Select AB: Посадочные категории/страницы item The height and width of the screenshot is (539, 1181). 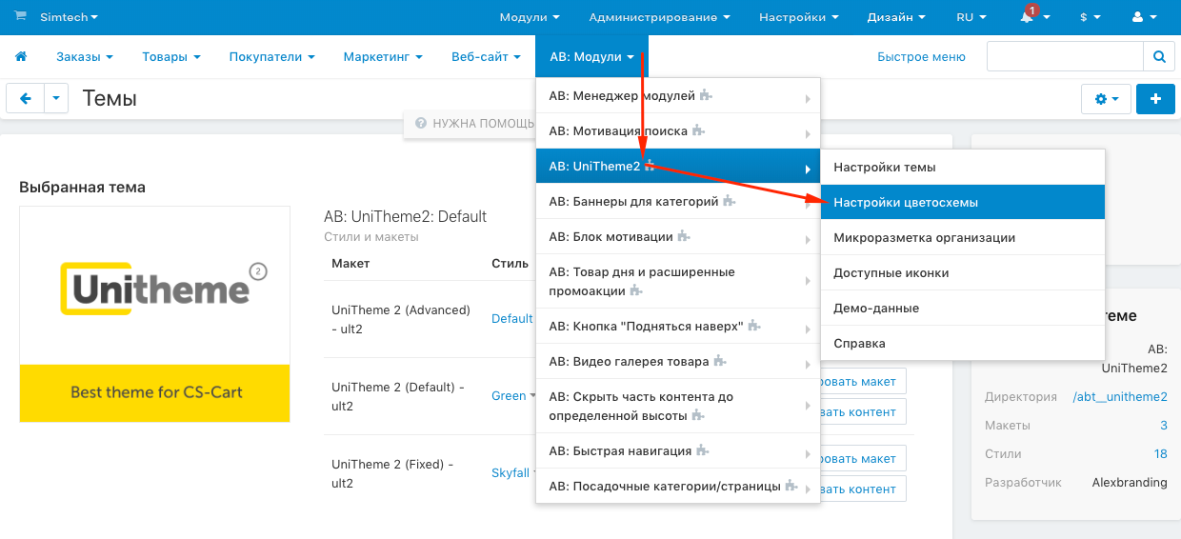point(678,487)
